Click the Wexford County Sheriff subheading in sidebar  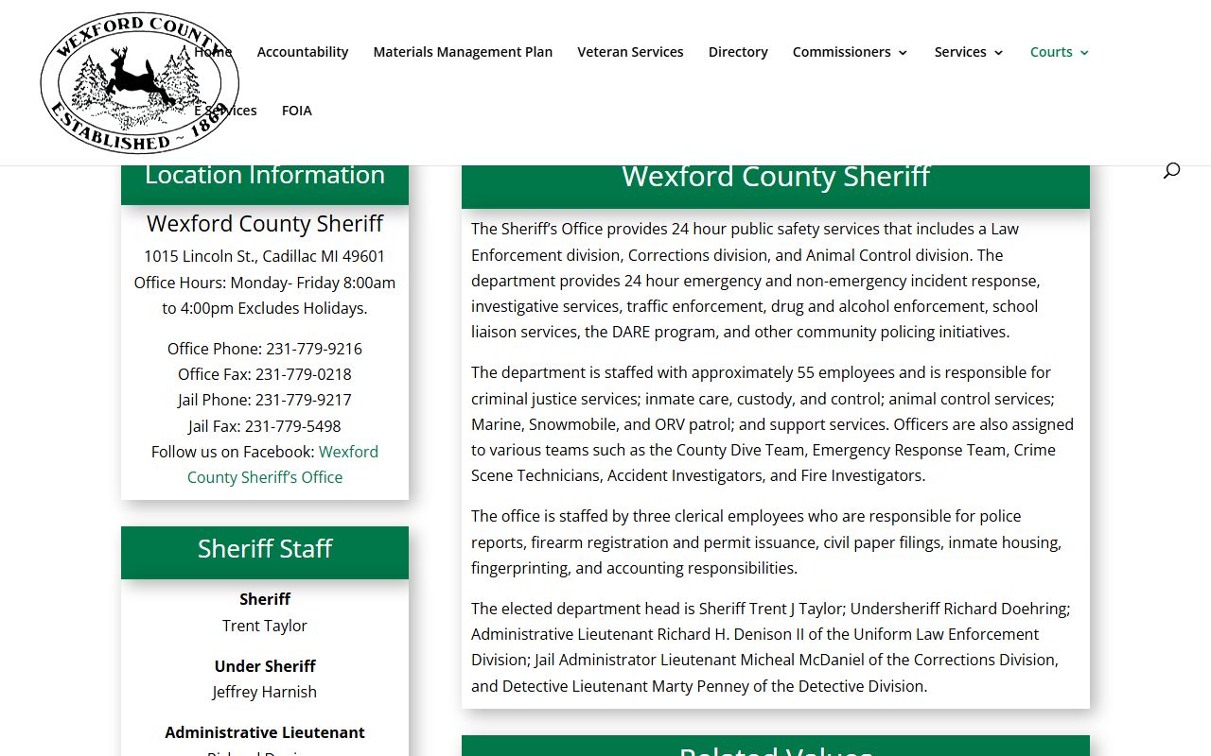pyautogui.click(x=265, y=224)
